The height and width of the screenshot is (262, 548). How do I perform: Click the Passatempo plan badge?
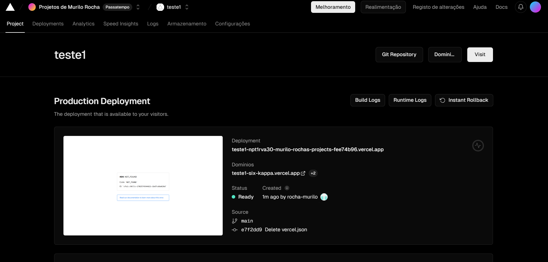tap(117, 7)
